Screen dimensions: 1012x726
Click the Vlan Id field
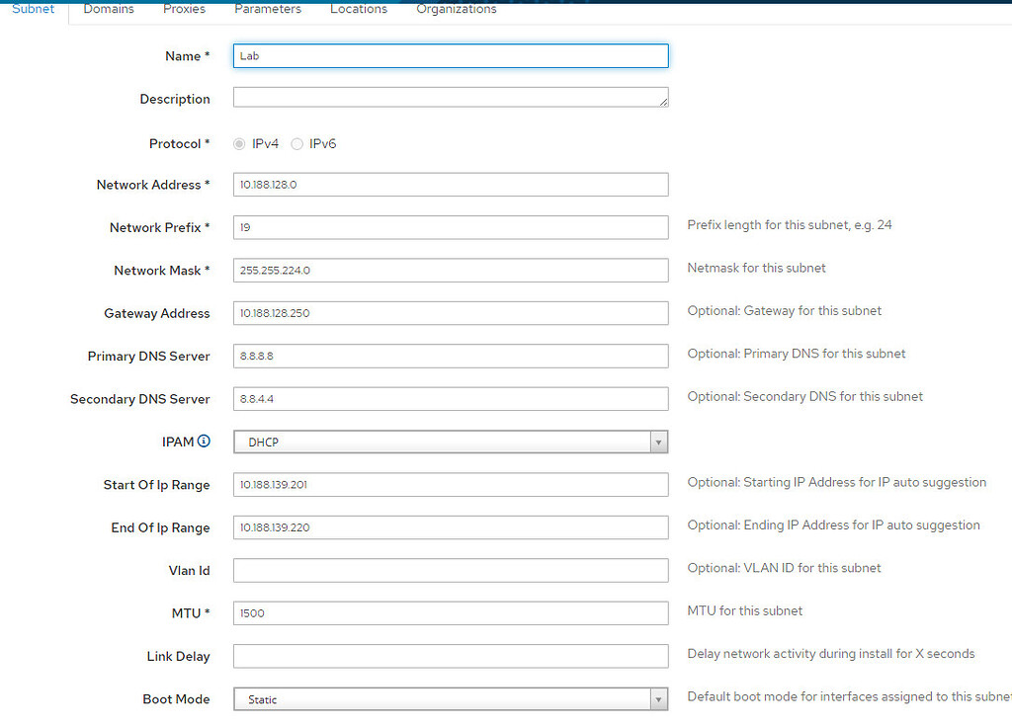pyautogui.click(x=450, y=570)
